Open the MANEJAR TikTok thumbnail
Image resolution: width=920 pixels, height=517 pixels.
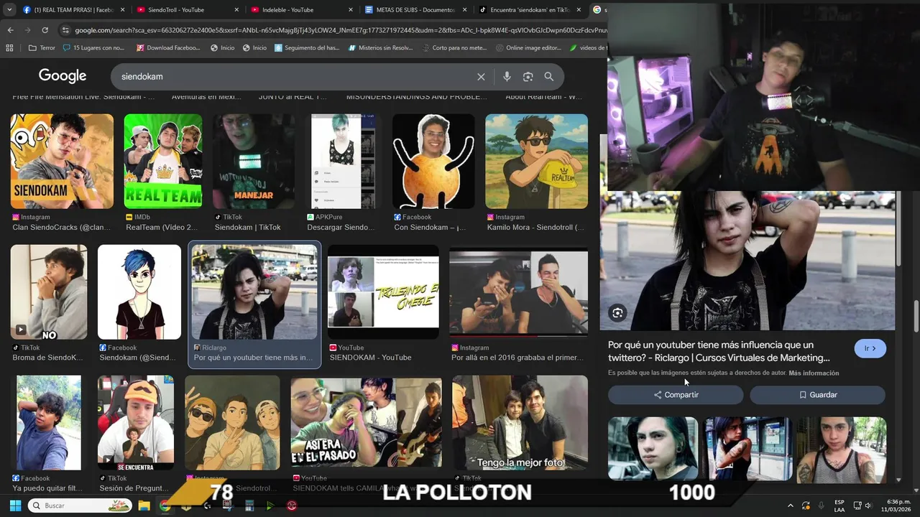coord(254,161)
